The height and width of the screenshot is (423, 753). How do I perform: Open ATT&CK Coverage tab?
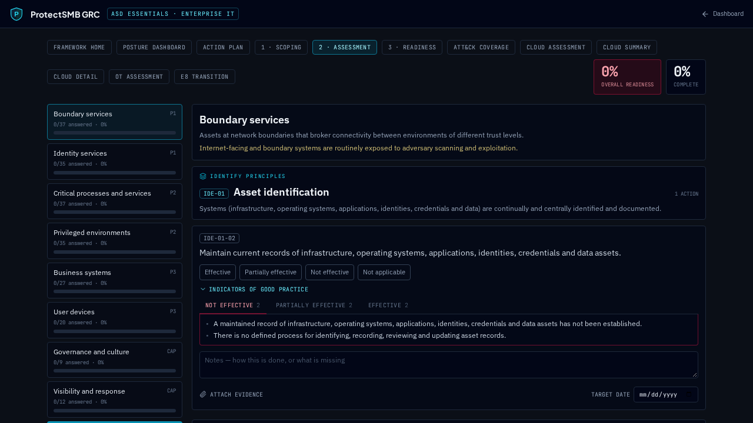481,48
